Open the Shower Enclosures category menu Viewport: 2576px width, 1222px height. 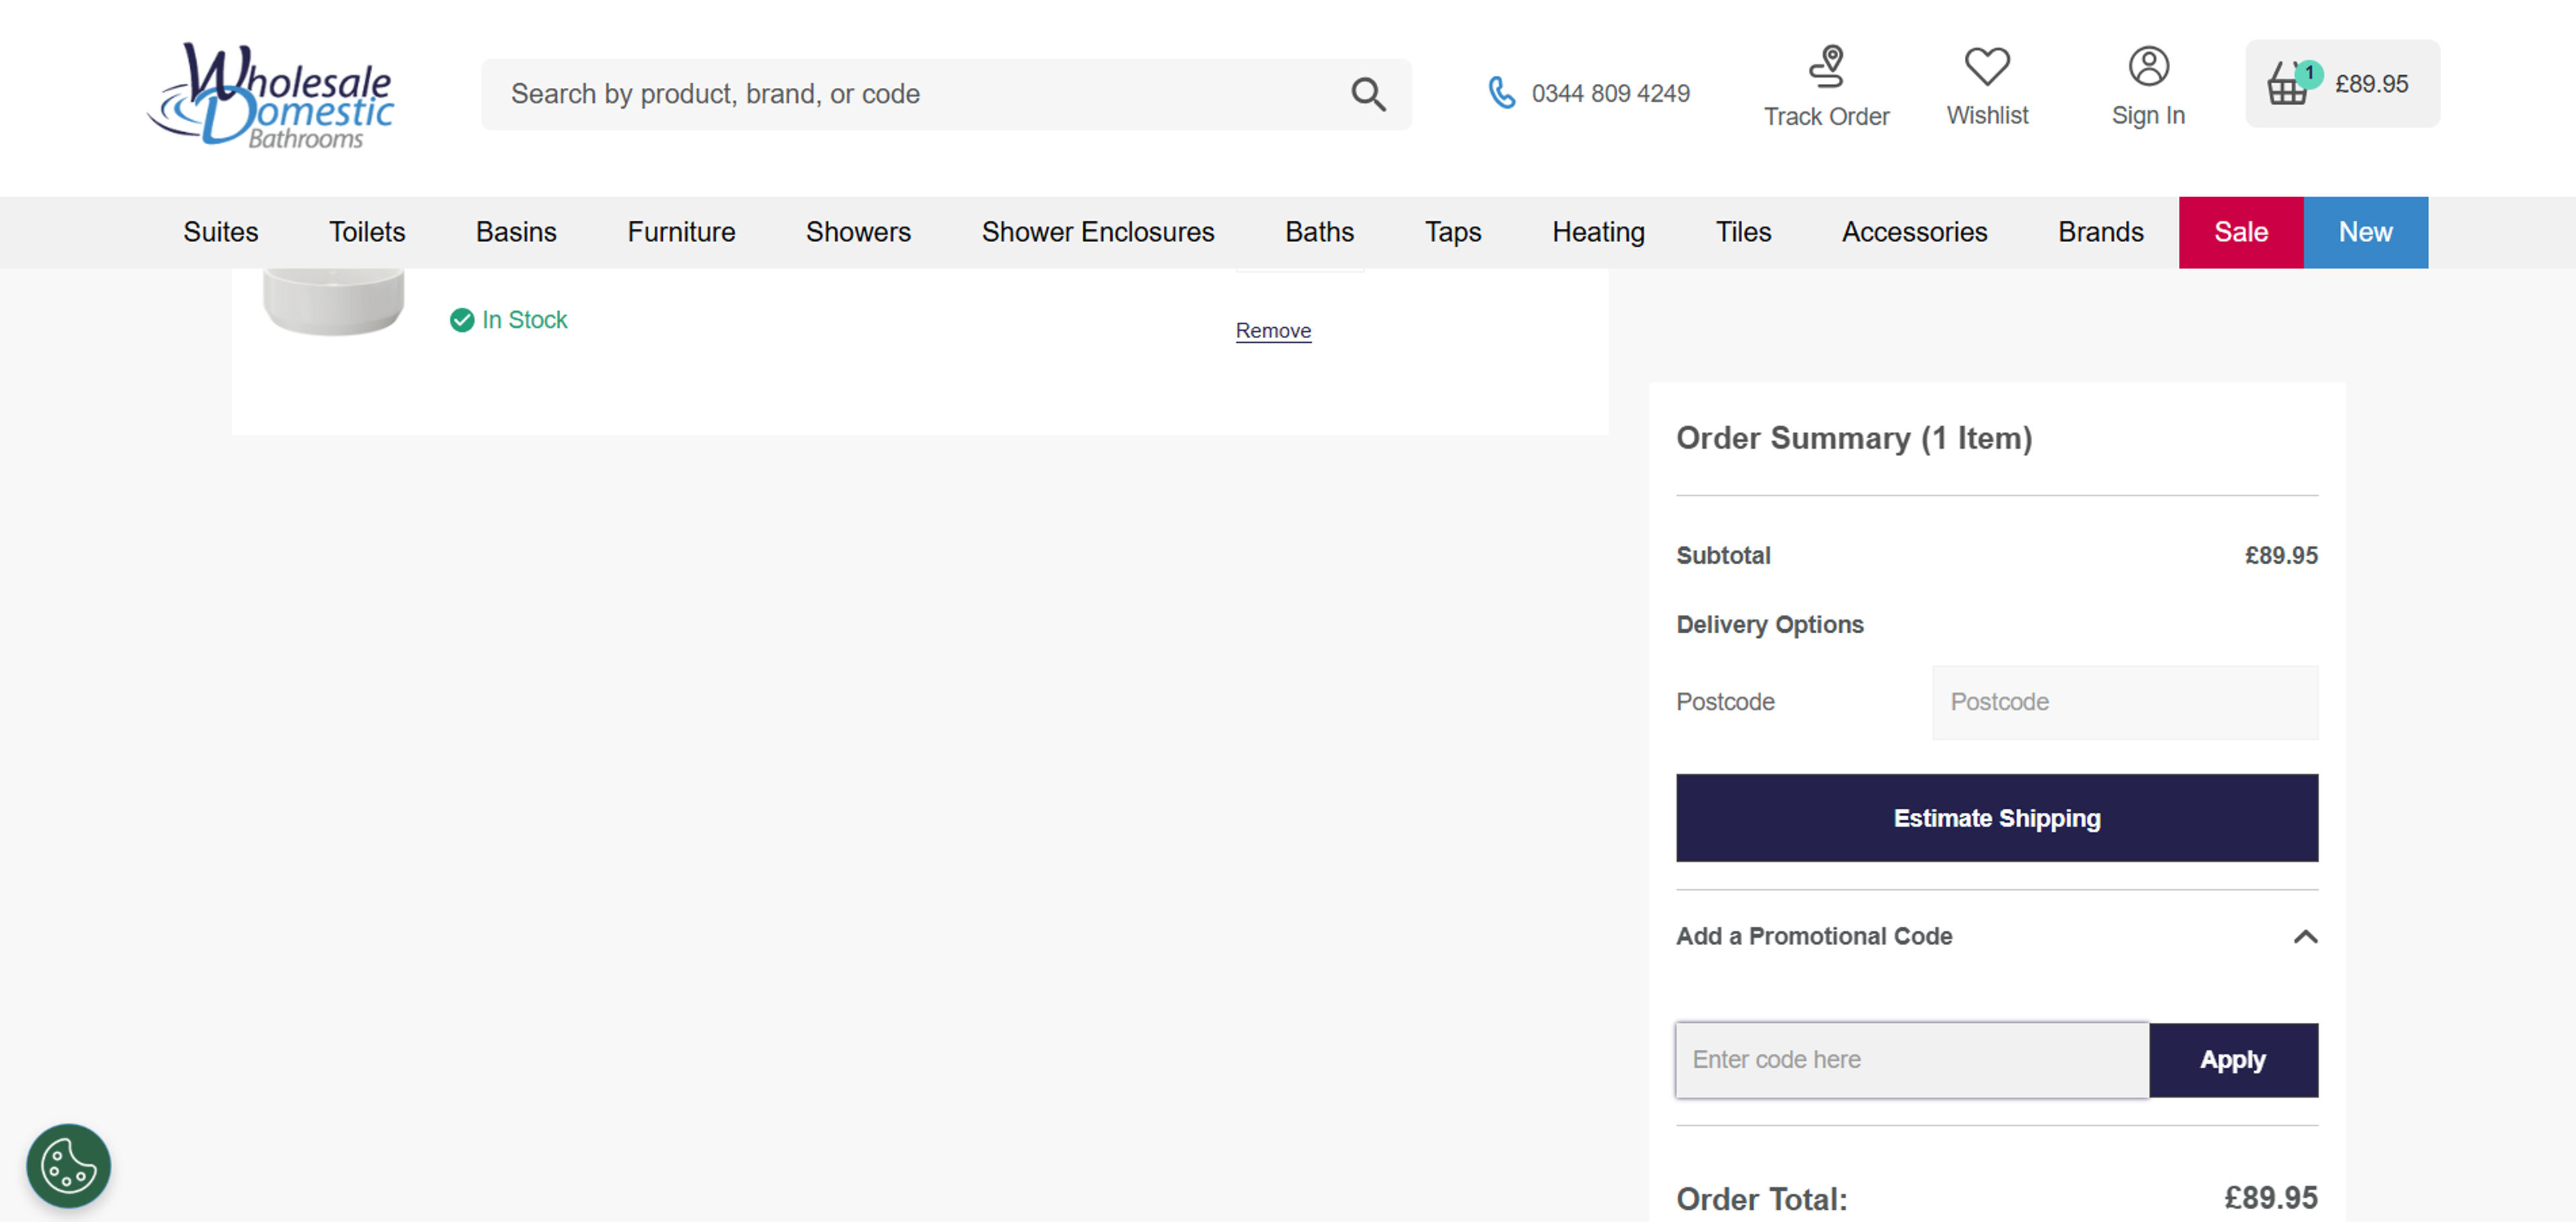[x=1098, y=232]
